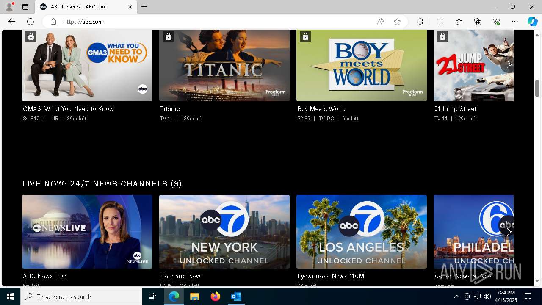Click the Titanic title link

[170, 109]
